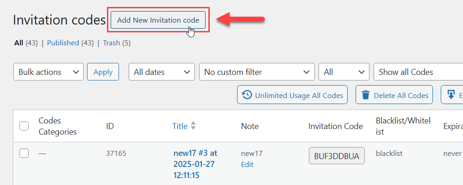463x185 pixels.
Task: Open the All dropdown beside custom filter
Action: tap(344, 72)
